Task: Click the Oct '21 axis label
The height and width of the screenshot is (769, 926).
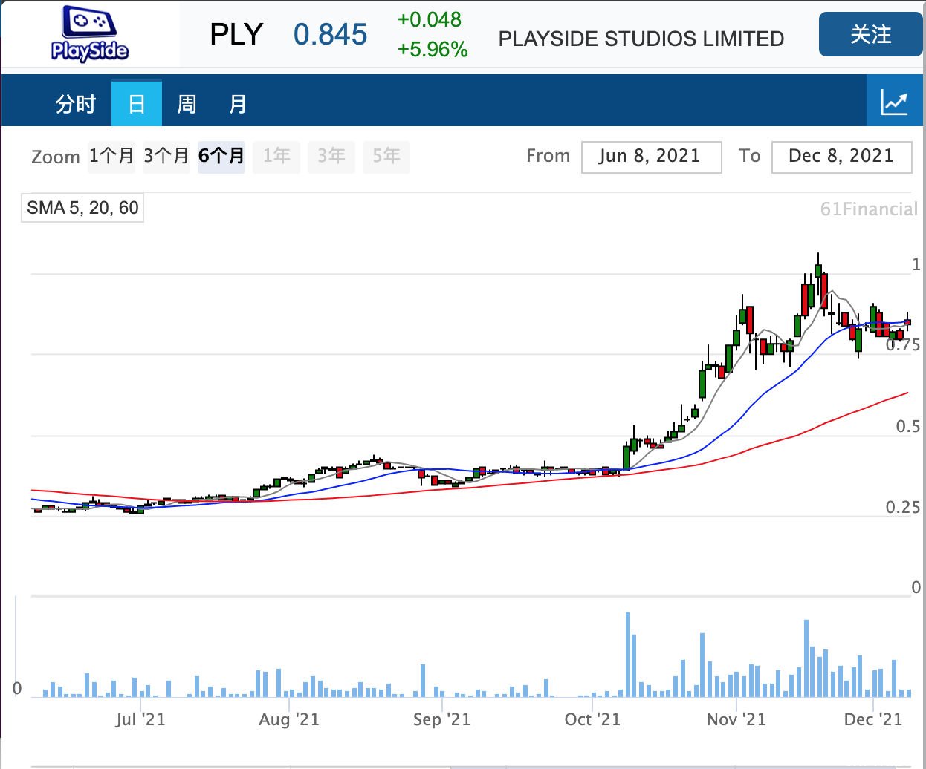Action: (x=592, y=719)
